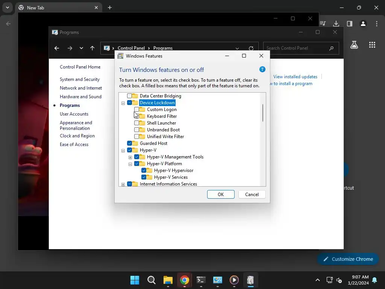Enable Shell Launcher checkbox
The height and width of the screenshot is (289, 385).
pos(136,123)
